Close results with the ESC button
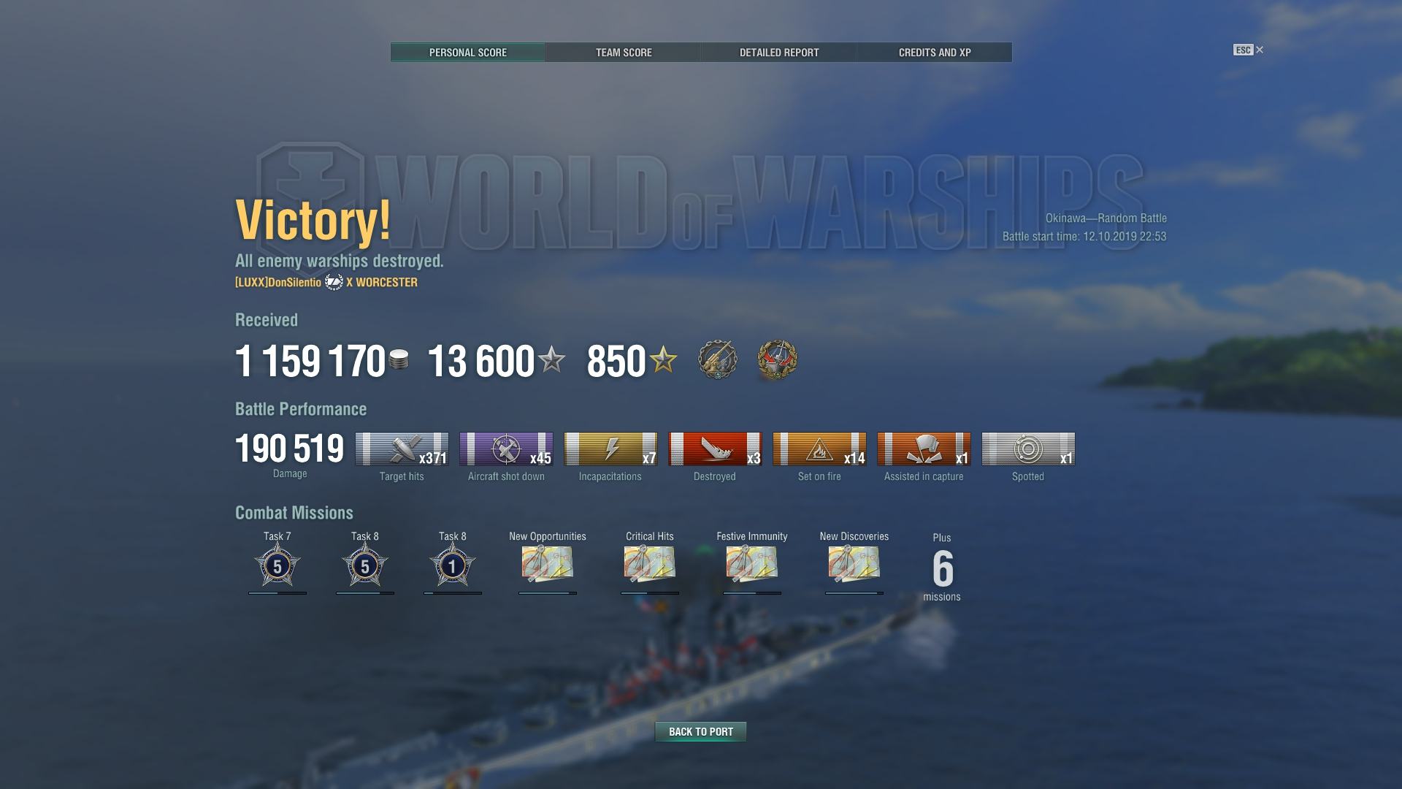The height and width of the screenshot is (789, 1402). 1248,50
